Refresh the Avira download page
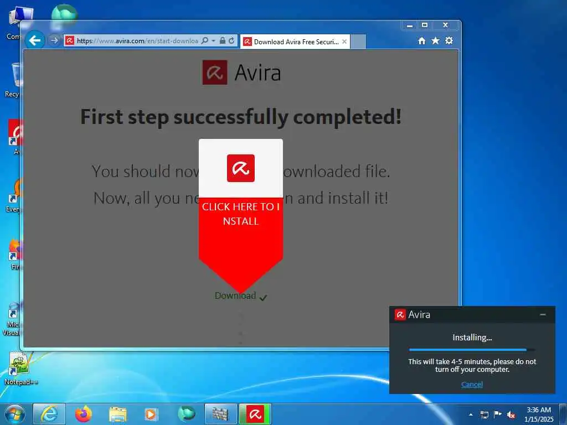The width and height of the screenshot is (567, 425). [231, 41]
